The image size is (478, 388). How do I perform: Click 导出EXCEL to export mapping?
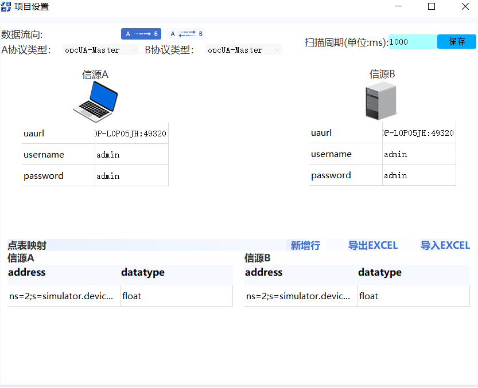[x=373, y=245]
